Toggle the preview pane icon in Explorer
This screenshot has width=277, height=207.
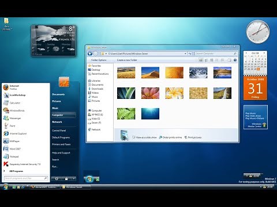coord(229,60)
